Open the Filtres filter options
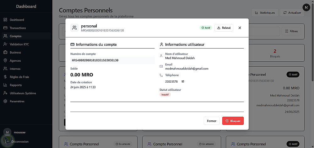This screenshot has height=148, width=314. coord(291,31)
